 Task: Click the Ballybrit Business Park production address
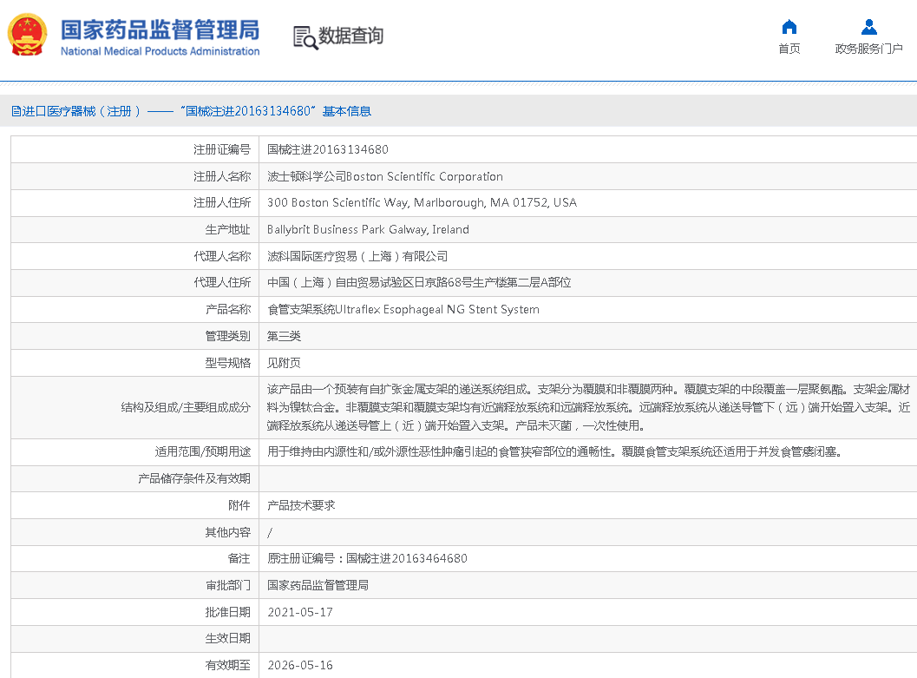(x=368, y=230)
